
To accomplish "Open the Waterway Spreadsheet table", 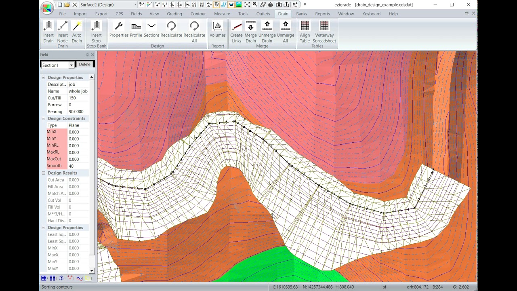I will pos(324,32).
